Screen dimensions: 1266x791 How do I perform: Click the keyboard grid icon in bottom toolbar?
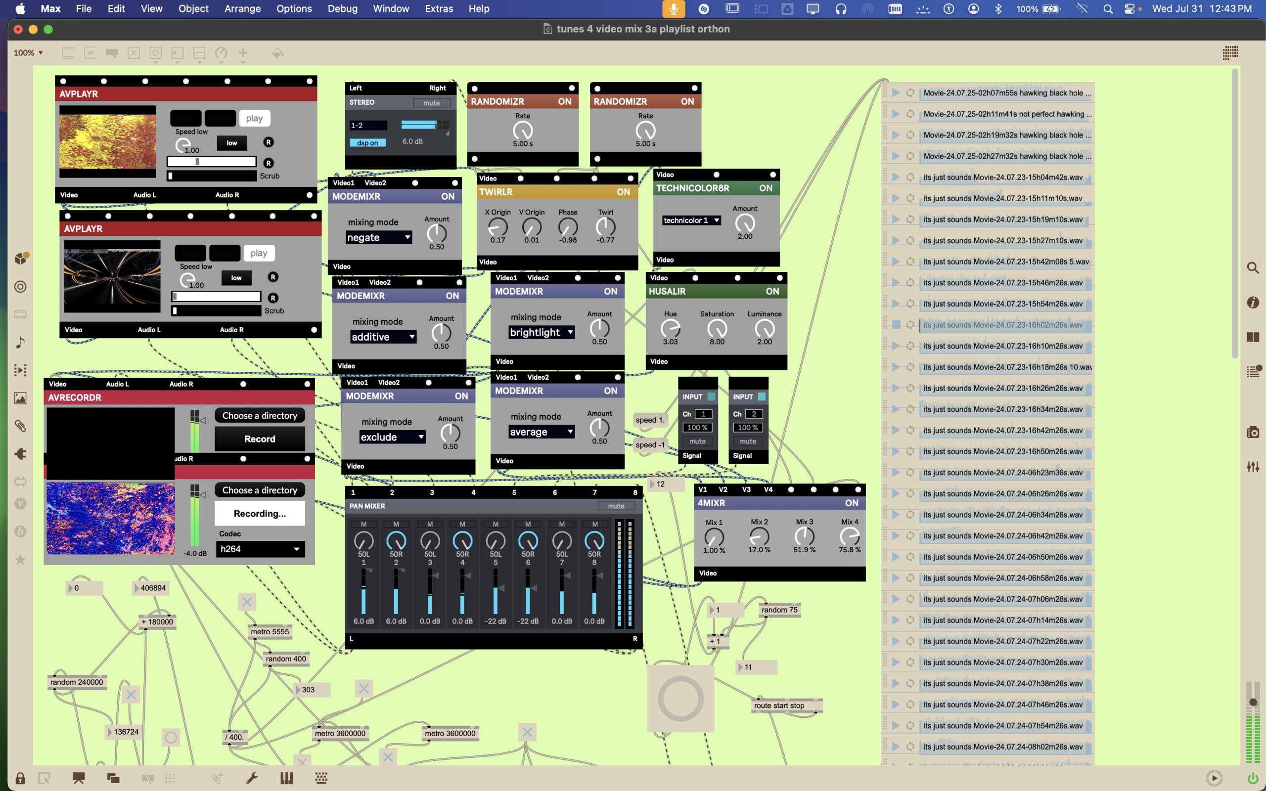coord(321,779)
